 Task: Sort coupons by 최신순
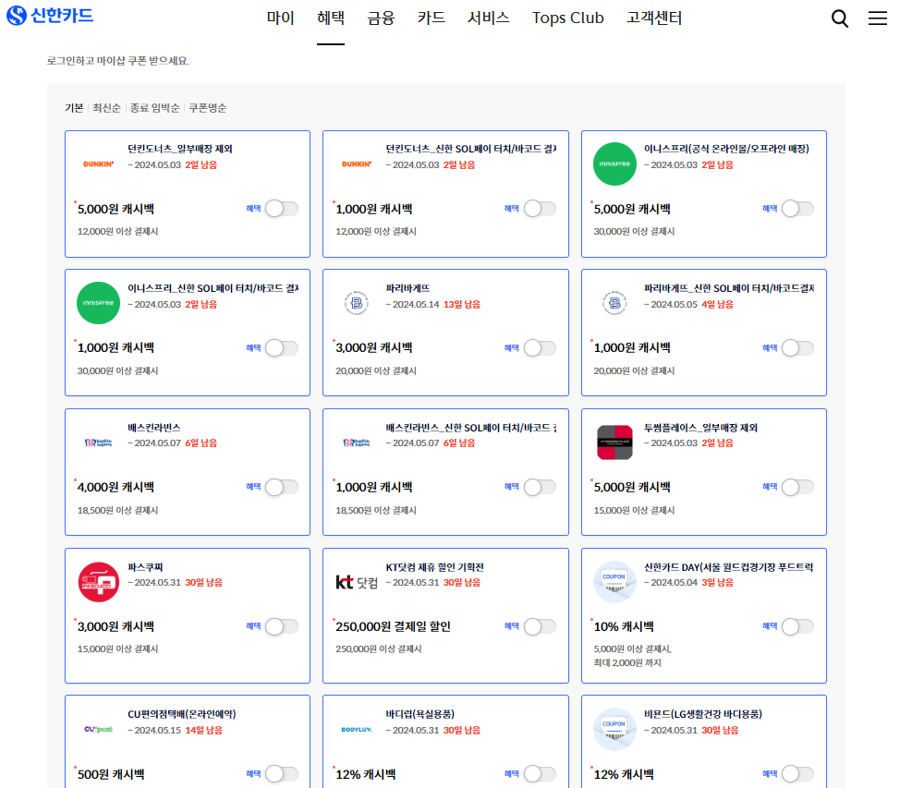(x=106, y=108)
